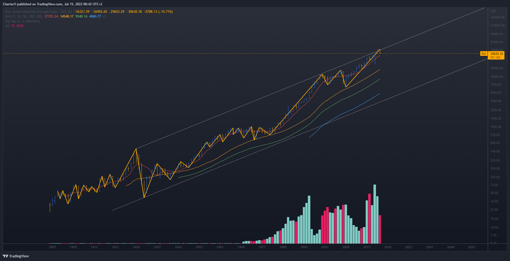Click the 2025 year on time axis
This screenshot has height=261, width=510.
[388, 247]
